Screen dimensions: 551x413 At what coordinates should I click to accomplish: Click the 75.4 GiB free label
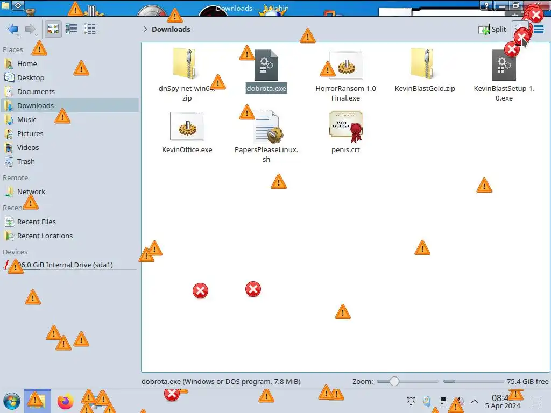click(x=527, y=381)
